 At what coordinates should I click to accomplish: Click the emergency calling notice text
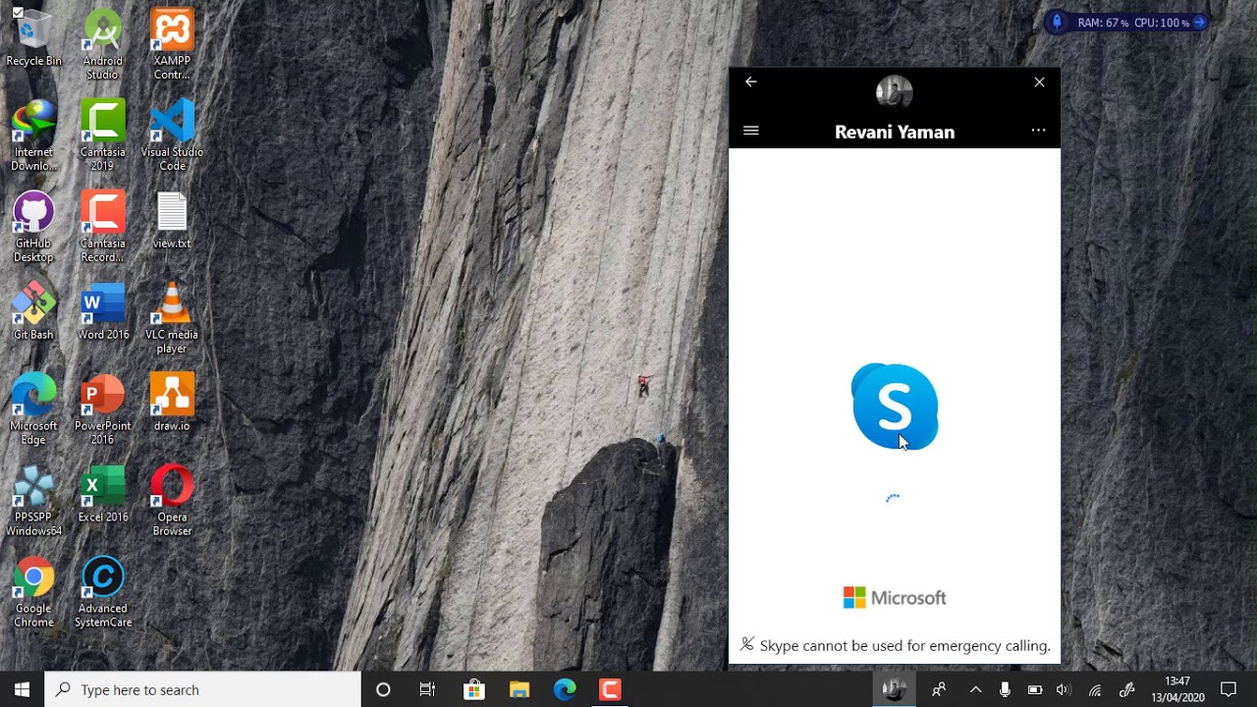coord(904,646)
